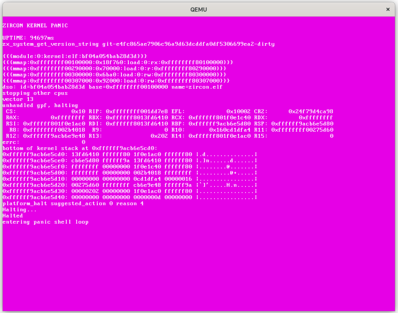Select the R10 value 0x160cd1dfa4

tap(230, 130)
